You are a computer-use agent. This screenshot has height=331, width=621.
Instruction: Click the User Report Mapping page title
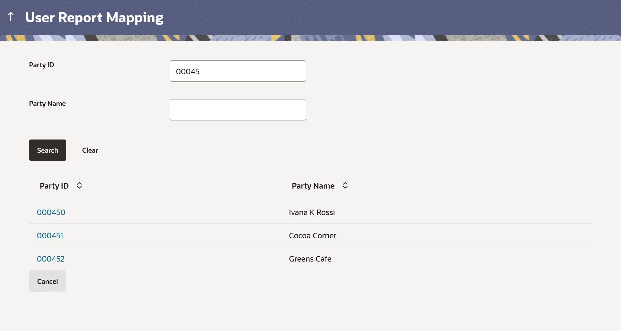(x=94, y=17)
